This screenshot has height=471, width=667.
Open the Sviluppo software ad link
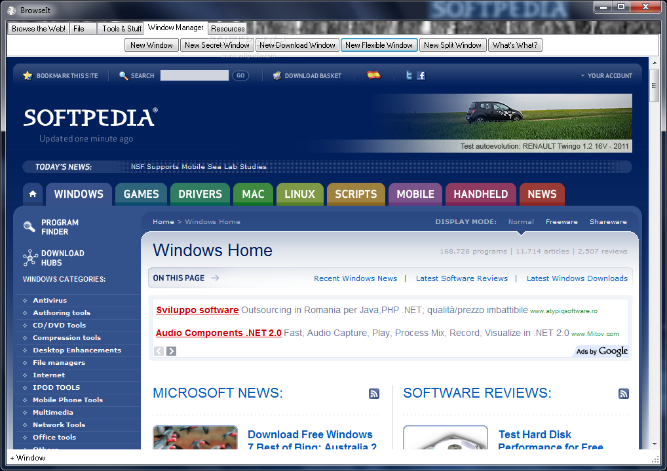click(x=197, y=310)
